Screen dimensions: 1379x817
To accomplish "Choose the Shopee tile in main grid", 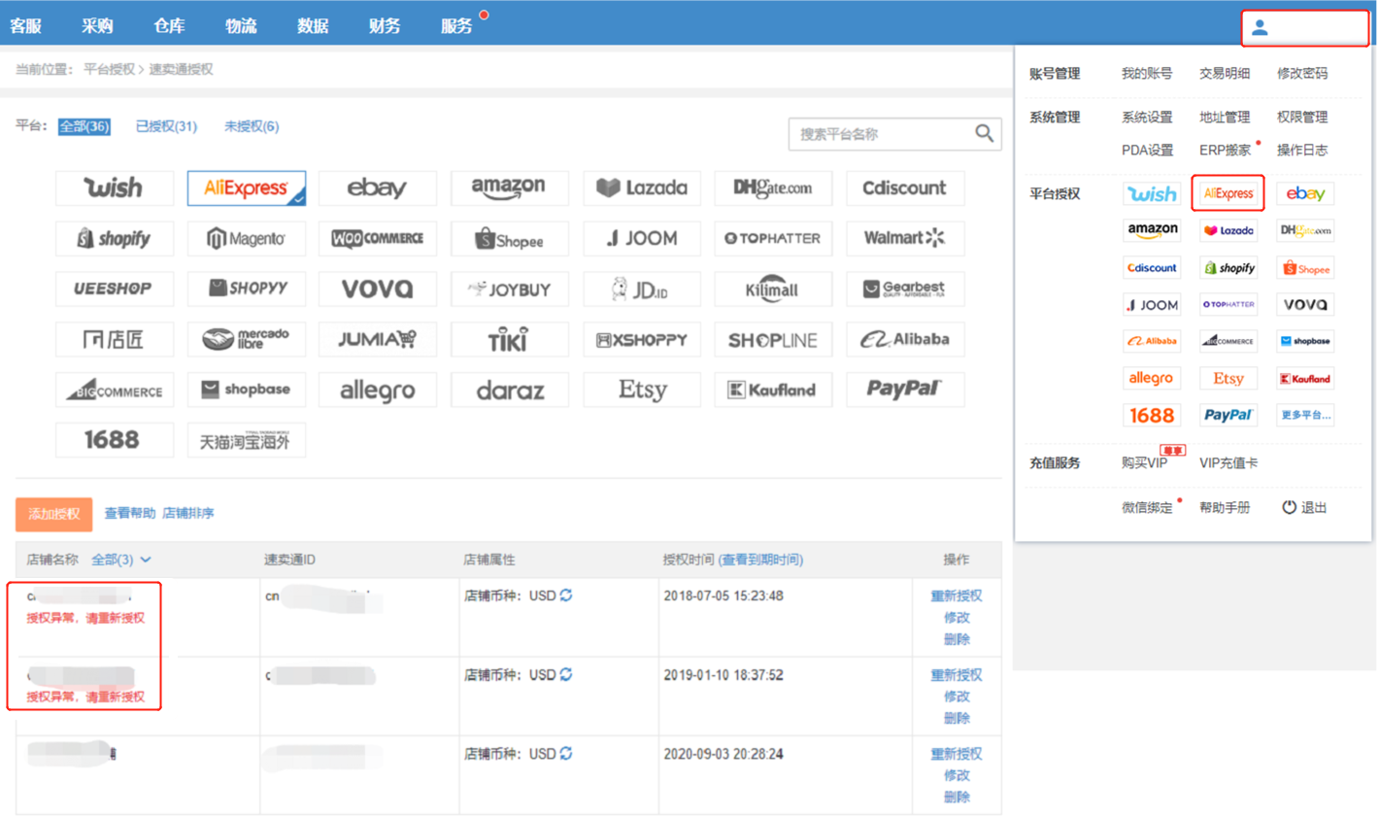I will tap(510, 238).
